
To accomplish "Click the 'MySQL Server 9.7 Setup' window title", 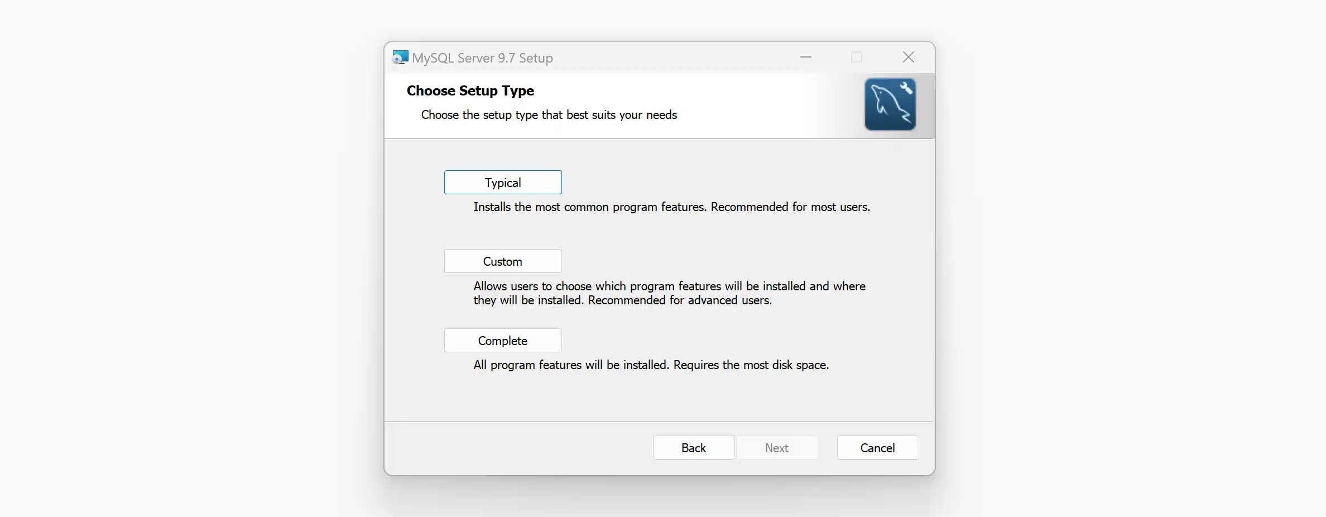I will 483,58.
